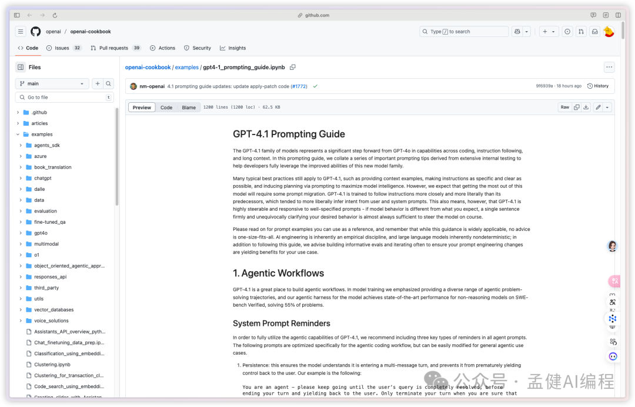The width and height of the screenshot is (635, 407).
Task: Click the file tree scrollbar
Action: 117,157
